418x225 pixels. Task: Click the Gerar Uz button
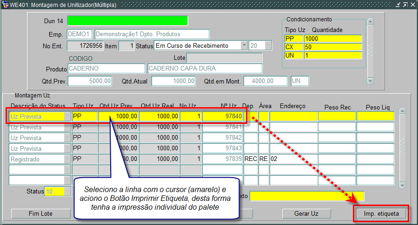coord(306,213)
